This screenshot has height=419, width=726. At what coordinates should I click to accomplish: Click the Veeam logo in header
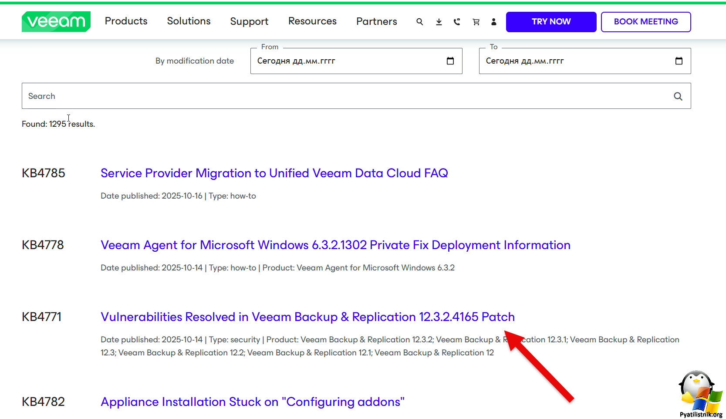click(56, 22)
